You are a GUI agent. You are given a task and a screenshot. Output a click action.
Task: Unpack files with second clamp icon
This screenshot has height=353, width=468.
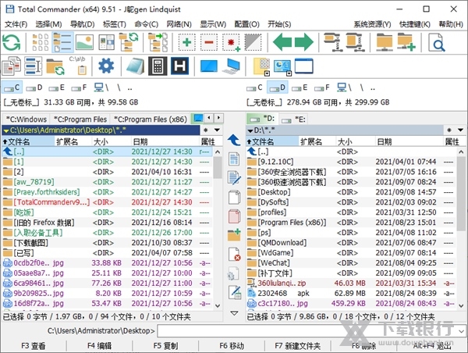[x=355, y=42]
